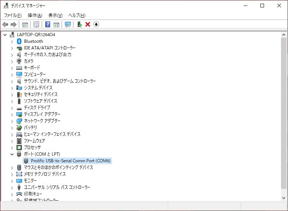Screen dimensions: 288x211
Task: Click the Help question mark toolbar icon
Action: click(48, 24)
